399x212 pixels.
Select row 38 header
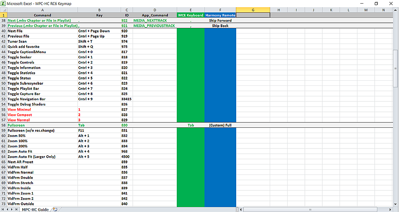(x=3, y=20)
